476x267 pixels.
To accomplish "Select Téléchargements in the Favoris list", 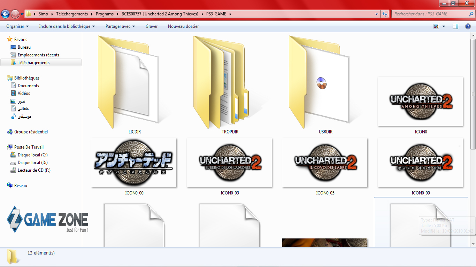I will point(33,63).
